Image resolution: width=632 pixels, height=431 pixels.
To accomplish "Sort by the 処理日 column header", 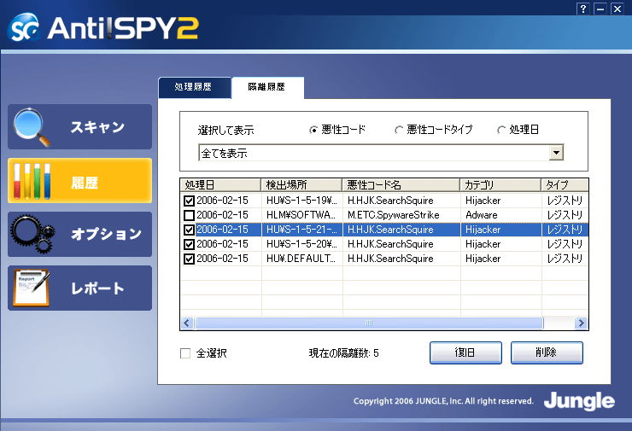I will 220,185.
